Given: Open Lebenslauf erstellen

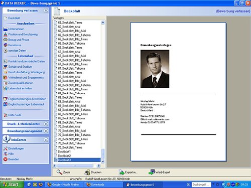Looking at the screenshot, I should point(20,88).
